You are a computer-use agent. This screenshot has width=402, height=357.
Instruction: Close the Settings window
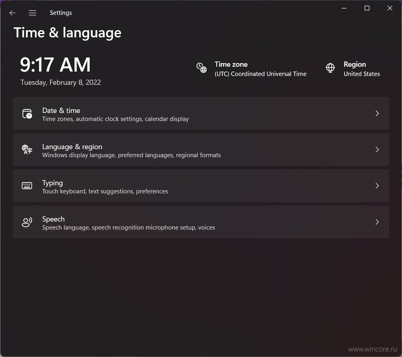(390, 8)
